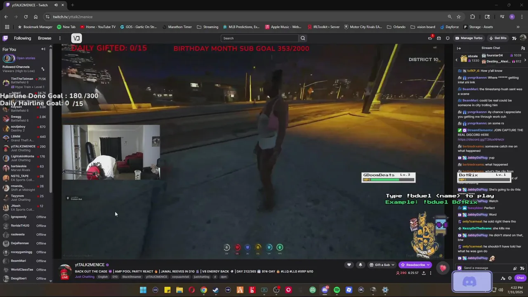This screenshot has height=297, width=528.
Task: Click the Manage Turbo button
Action: coord(469,38)
